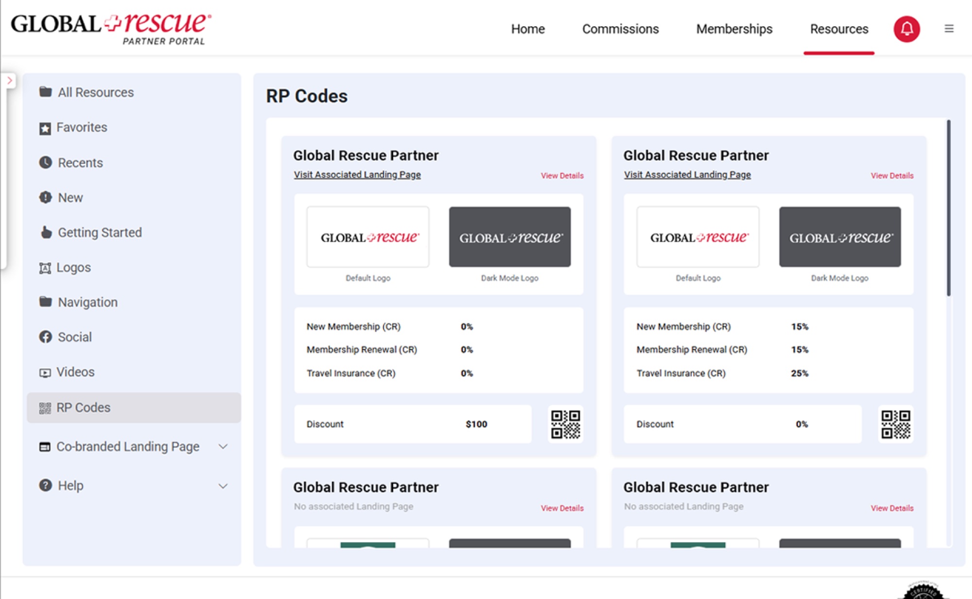This screenshot has width=972, height=599.
Task: Click the Social Facebook icon
Action: click(45, 337)
